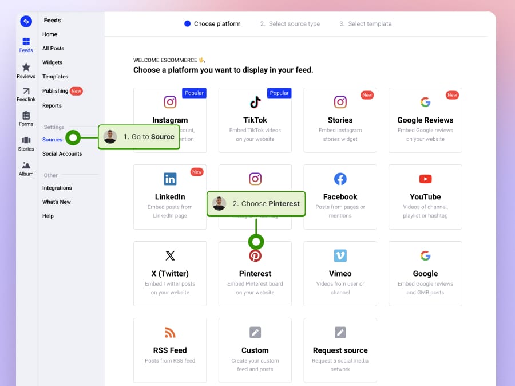Click the New badge on LinkedIn card
This screenshot has width=515, height=386.
tap(197, 172)
